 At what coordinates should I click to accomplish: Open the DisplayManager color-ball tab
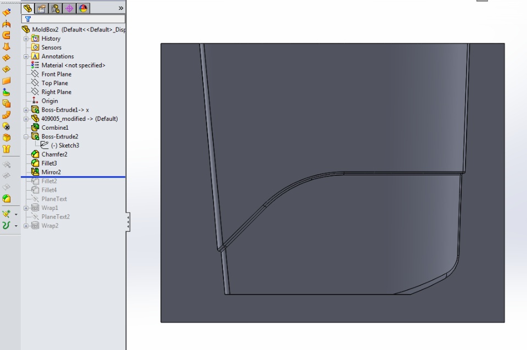tap(83, 8)
